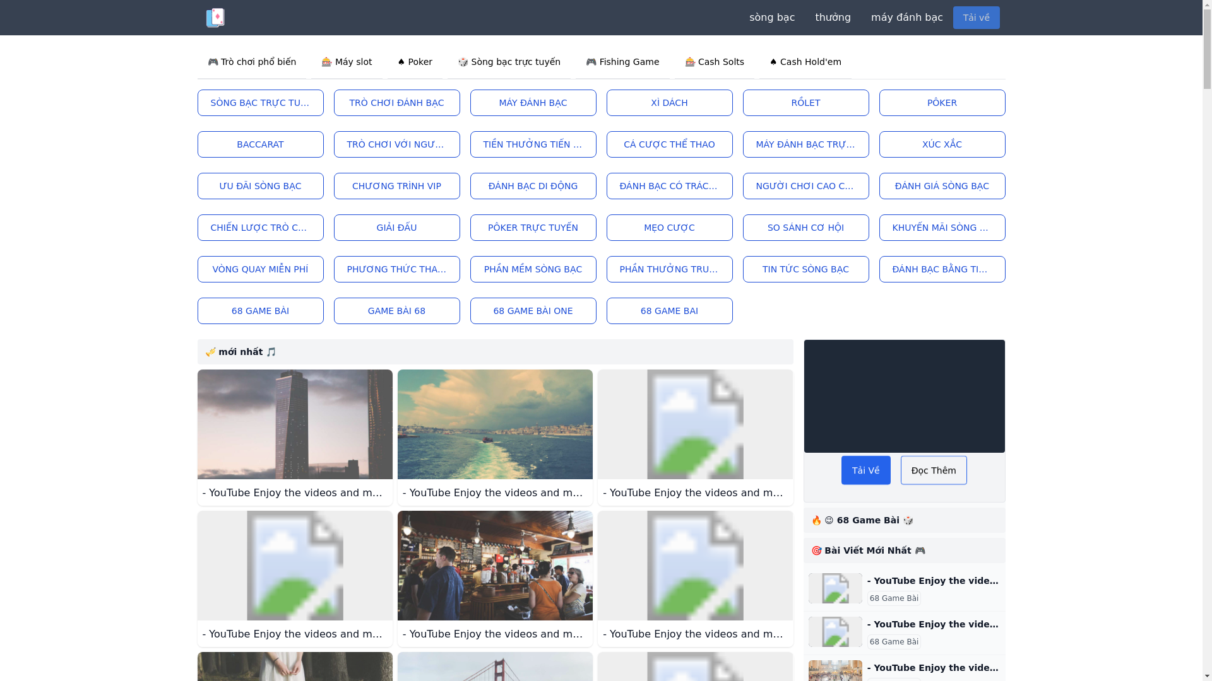Open the CHƯƠNG TRÌNH VIP tag
Image resolution: width=1212 pixels, height=681 pixels.
tap(396, 186)
